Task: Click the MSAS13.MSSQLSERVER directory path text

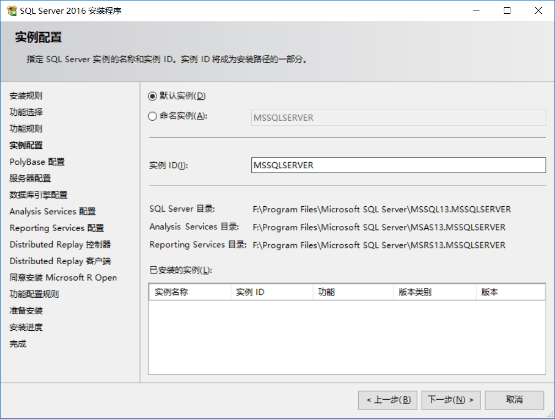Action: pyautogui.click(x=379, y=227)
